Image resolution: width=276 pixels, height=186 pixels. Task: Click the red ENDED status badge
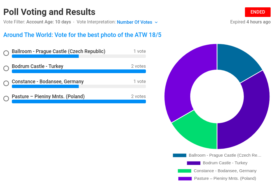pyautogui.click(x=258, y=12)
